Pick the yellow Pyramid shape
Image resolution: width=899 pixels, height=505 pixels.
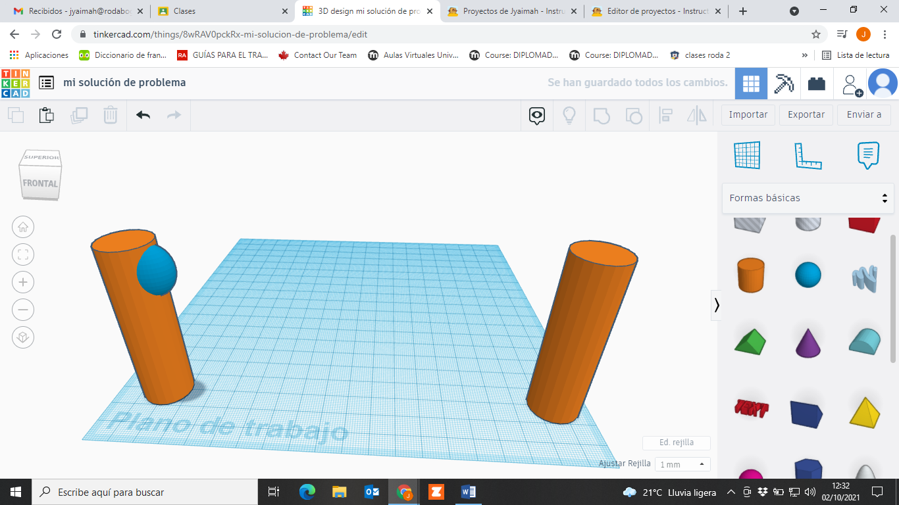coord(865,412)
